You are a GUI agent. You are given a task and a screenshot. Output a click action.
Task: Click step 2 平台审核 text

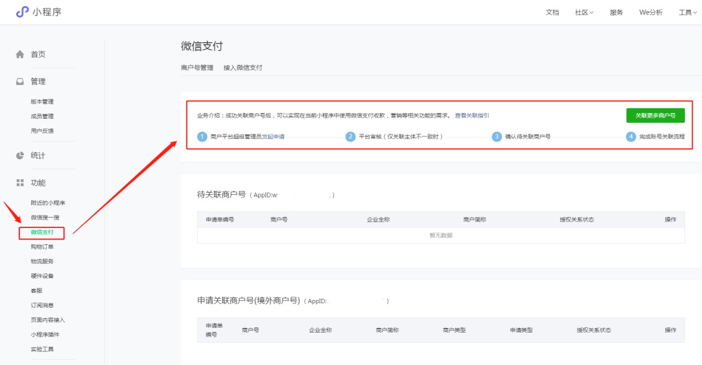click(400, 136)
